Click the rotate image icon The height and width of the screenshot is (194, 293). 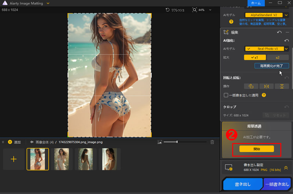pos(251,86)
